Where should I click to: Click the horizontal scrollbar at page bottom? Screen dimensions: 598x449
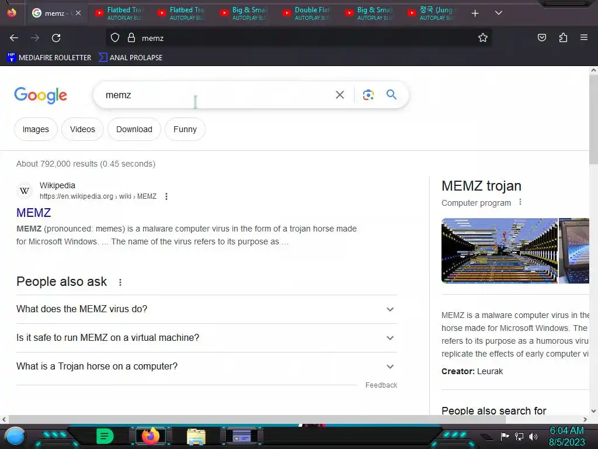[257, 420]
